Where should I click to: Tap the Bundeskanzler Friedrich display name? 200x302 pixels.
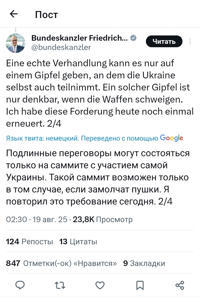[79, 38]
